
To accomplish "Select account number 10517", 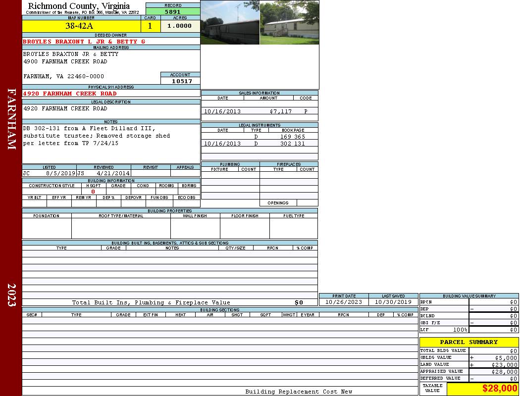I will coord(181,81).
